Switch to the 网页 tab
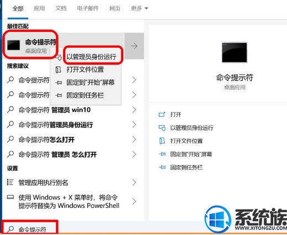This screenshot has height=235, width=287. (x=114, y=8)
